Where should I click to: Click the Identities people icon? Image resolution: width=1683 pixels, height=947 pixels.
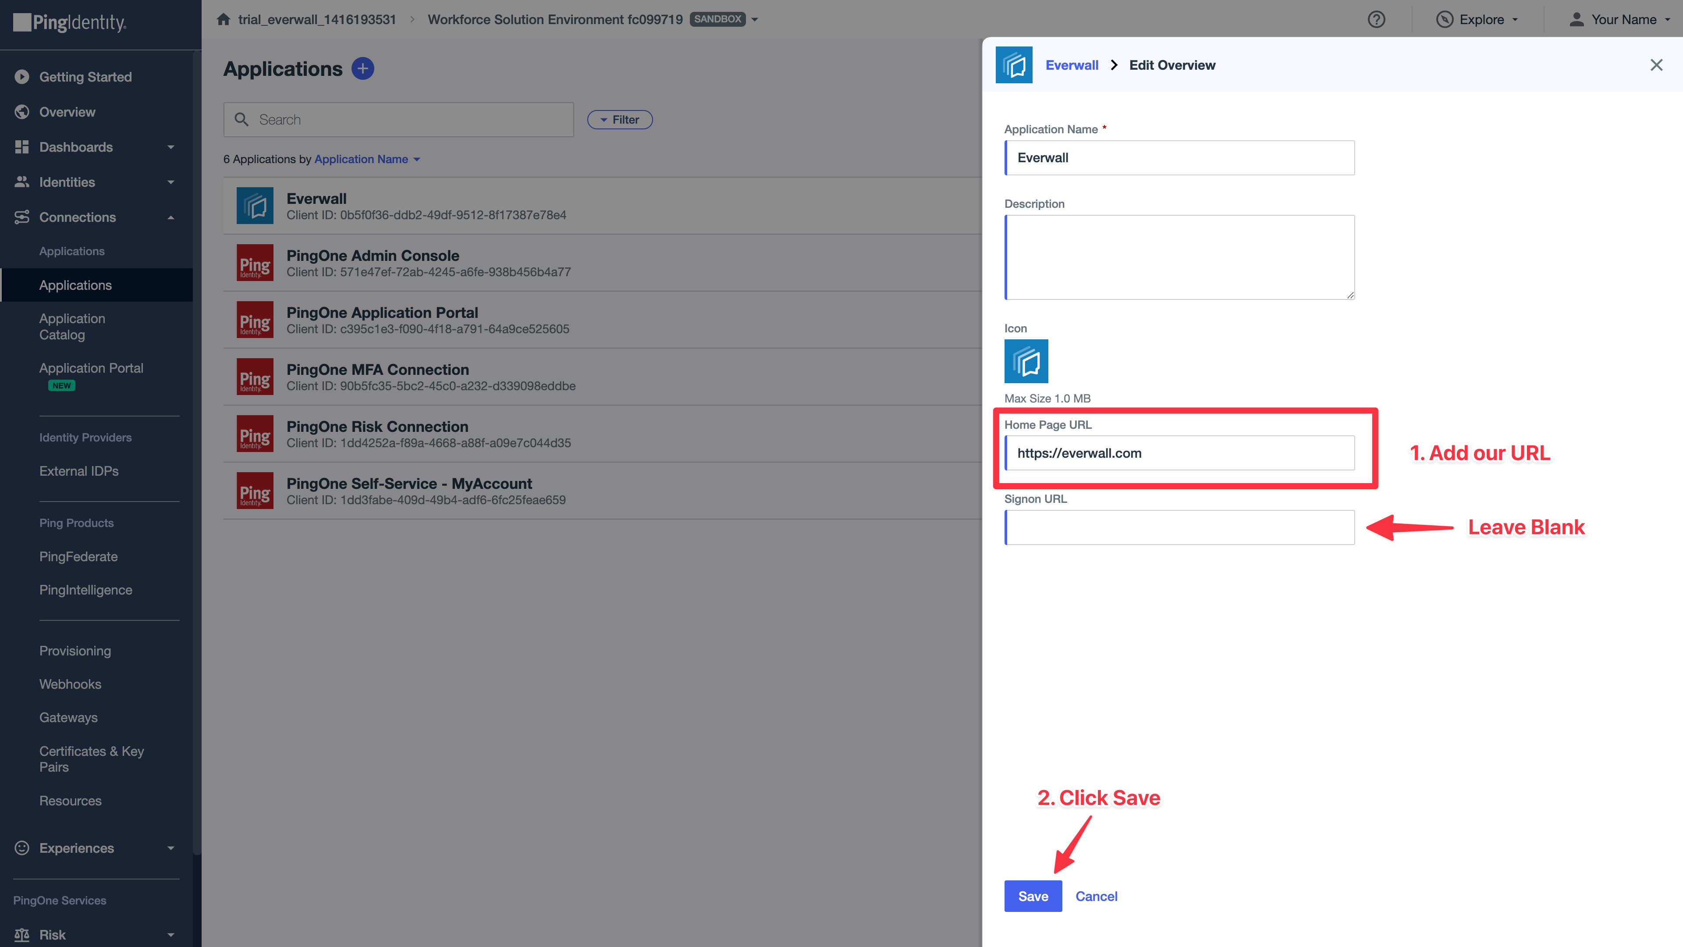(21, 182)
